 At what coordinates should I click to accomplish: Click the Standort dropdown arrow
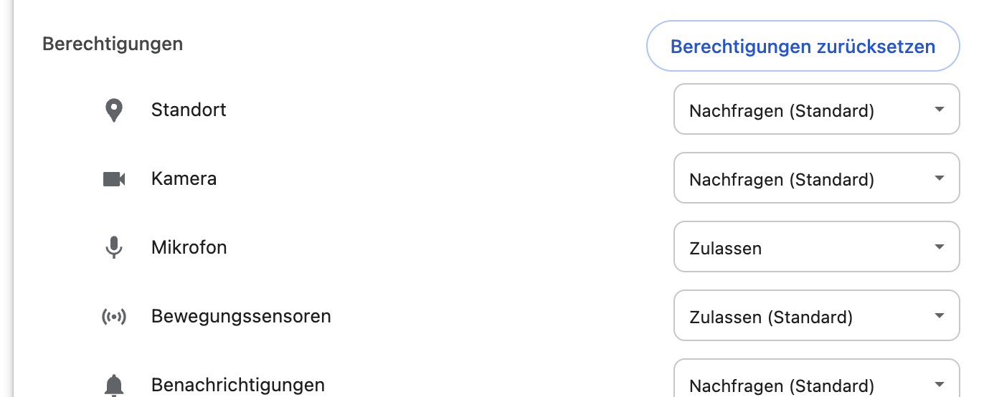pos(940,110)
